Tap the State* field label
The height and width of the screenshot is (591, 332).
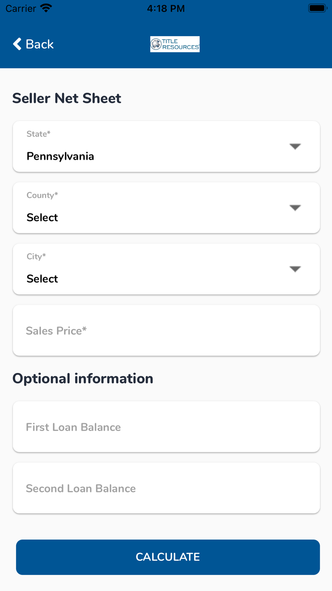39,134
